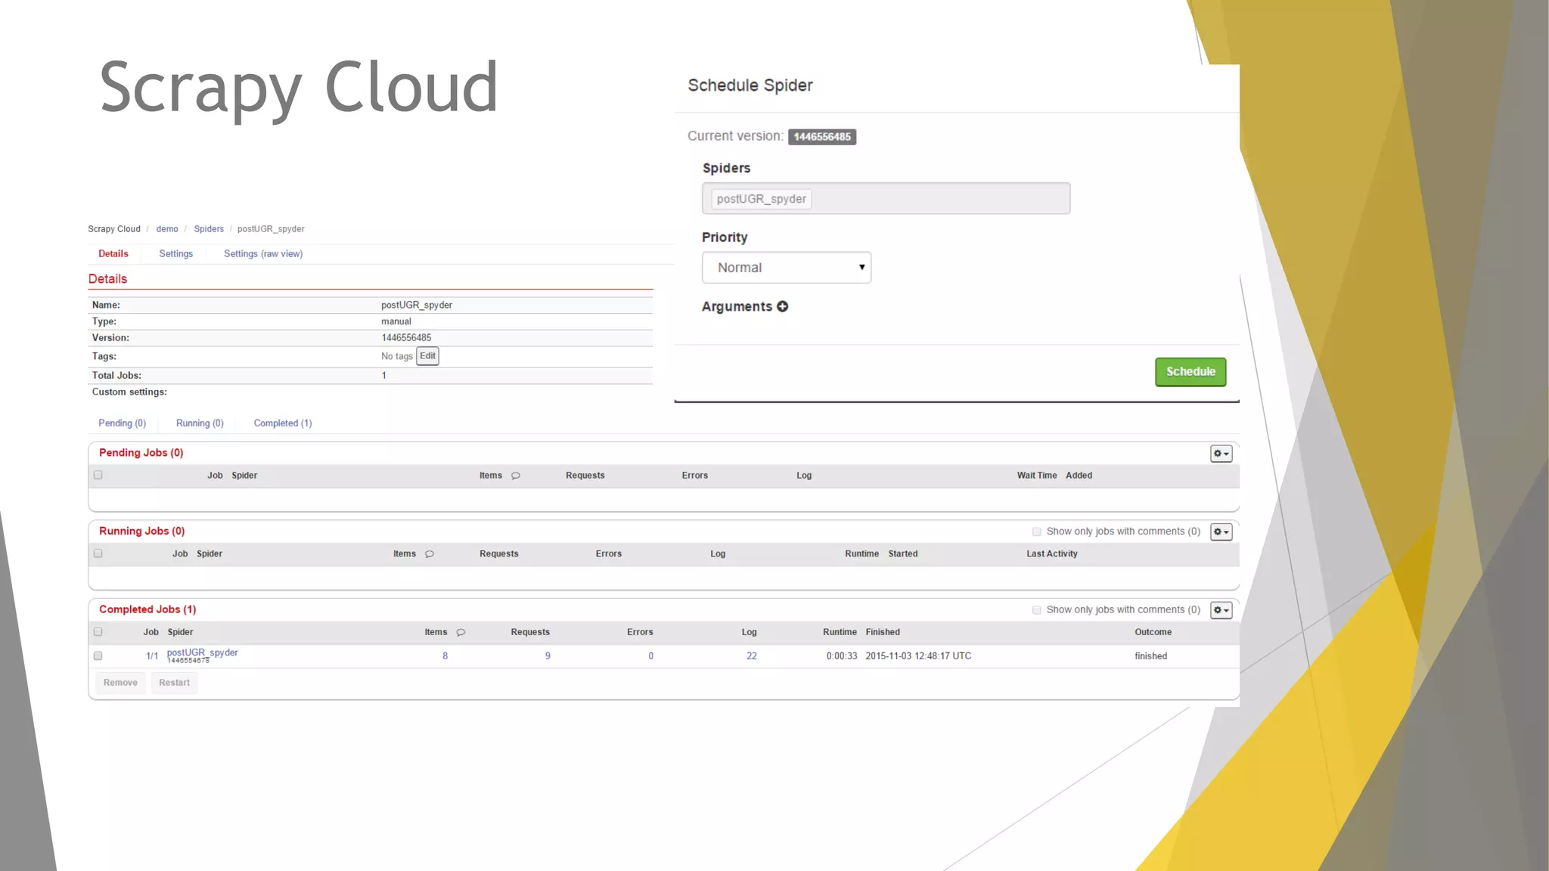Switch to Settings (raw view) tab
The image size is (1549, 871).
coord(262,254)
